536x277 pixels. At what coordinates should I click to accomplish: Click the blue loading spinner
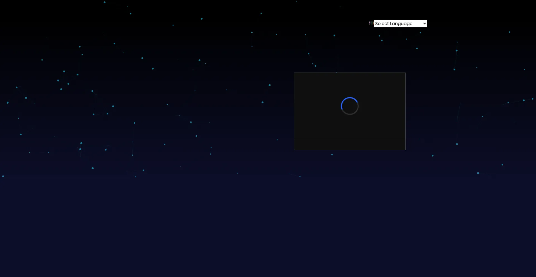(350, 106)
